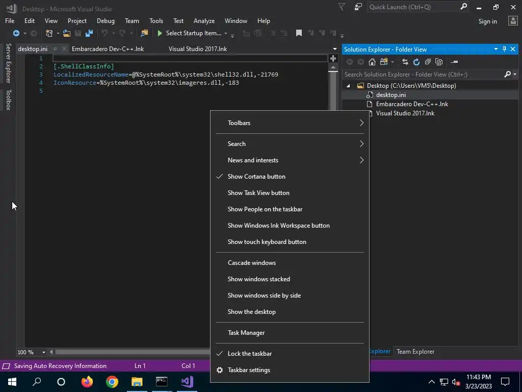Toggle Preview Selected Items in Solution Explorer
This screenshot has height=392, width=522.
454,62
